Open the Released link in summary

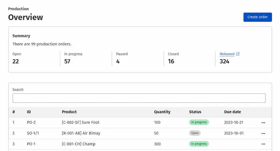pyautogui.click(x=227, y=54)
